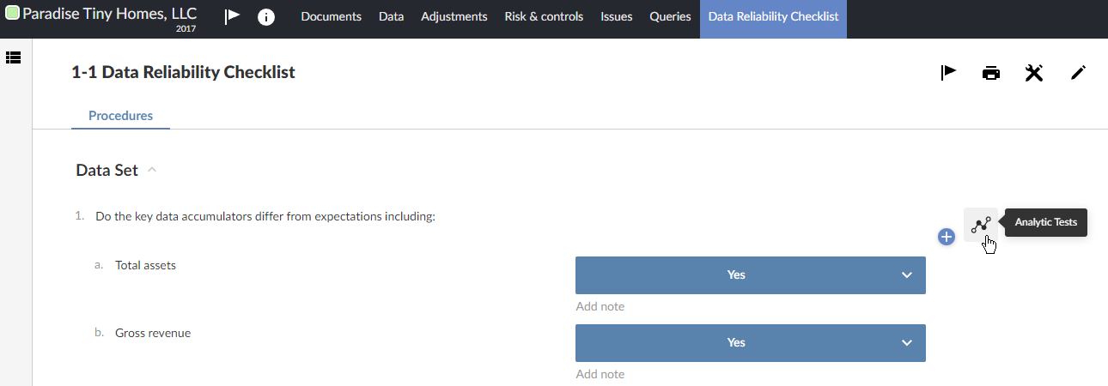Open the sidebar list menu icon
The height and width of the screenshot is (386, 1108).
pyautogui.click(x=13, y=57)
